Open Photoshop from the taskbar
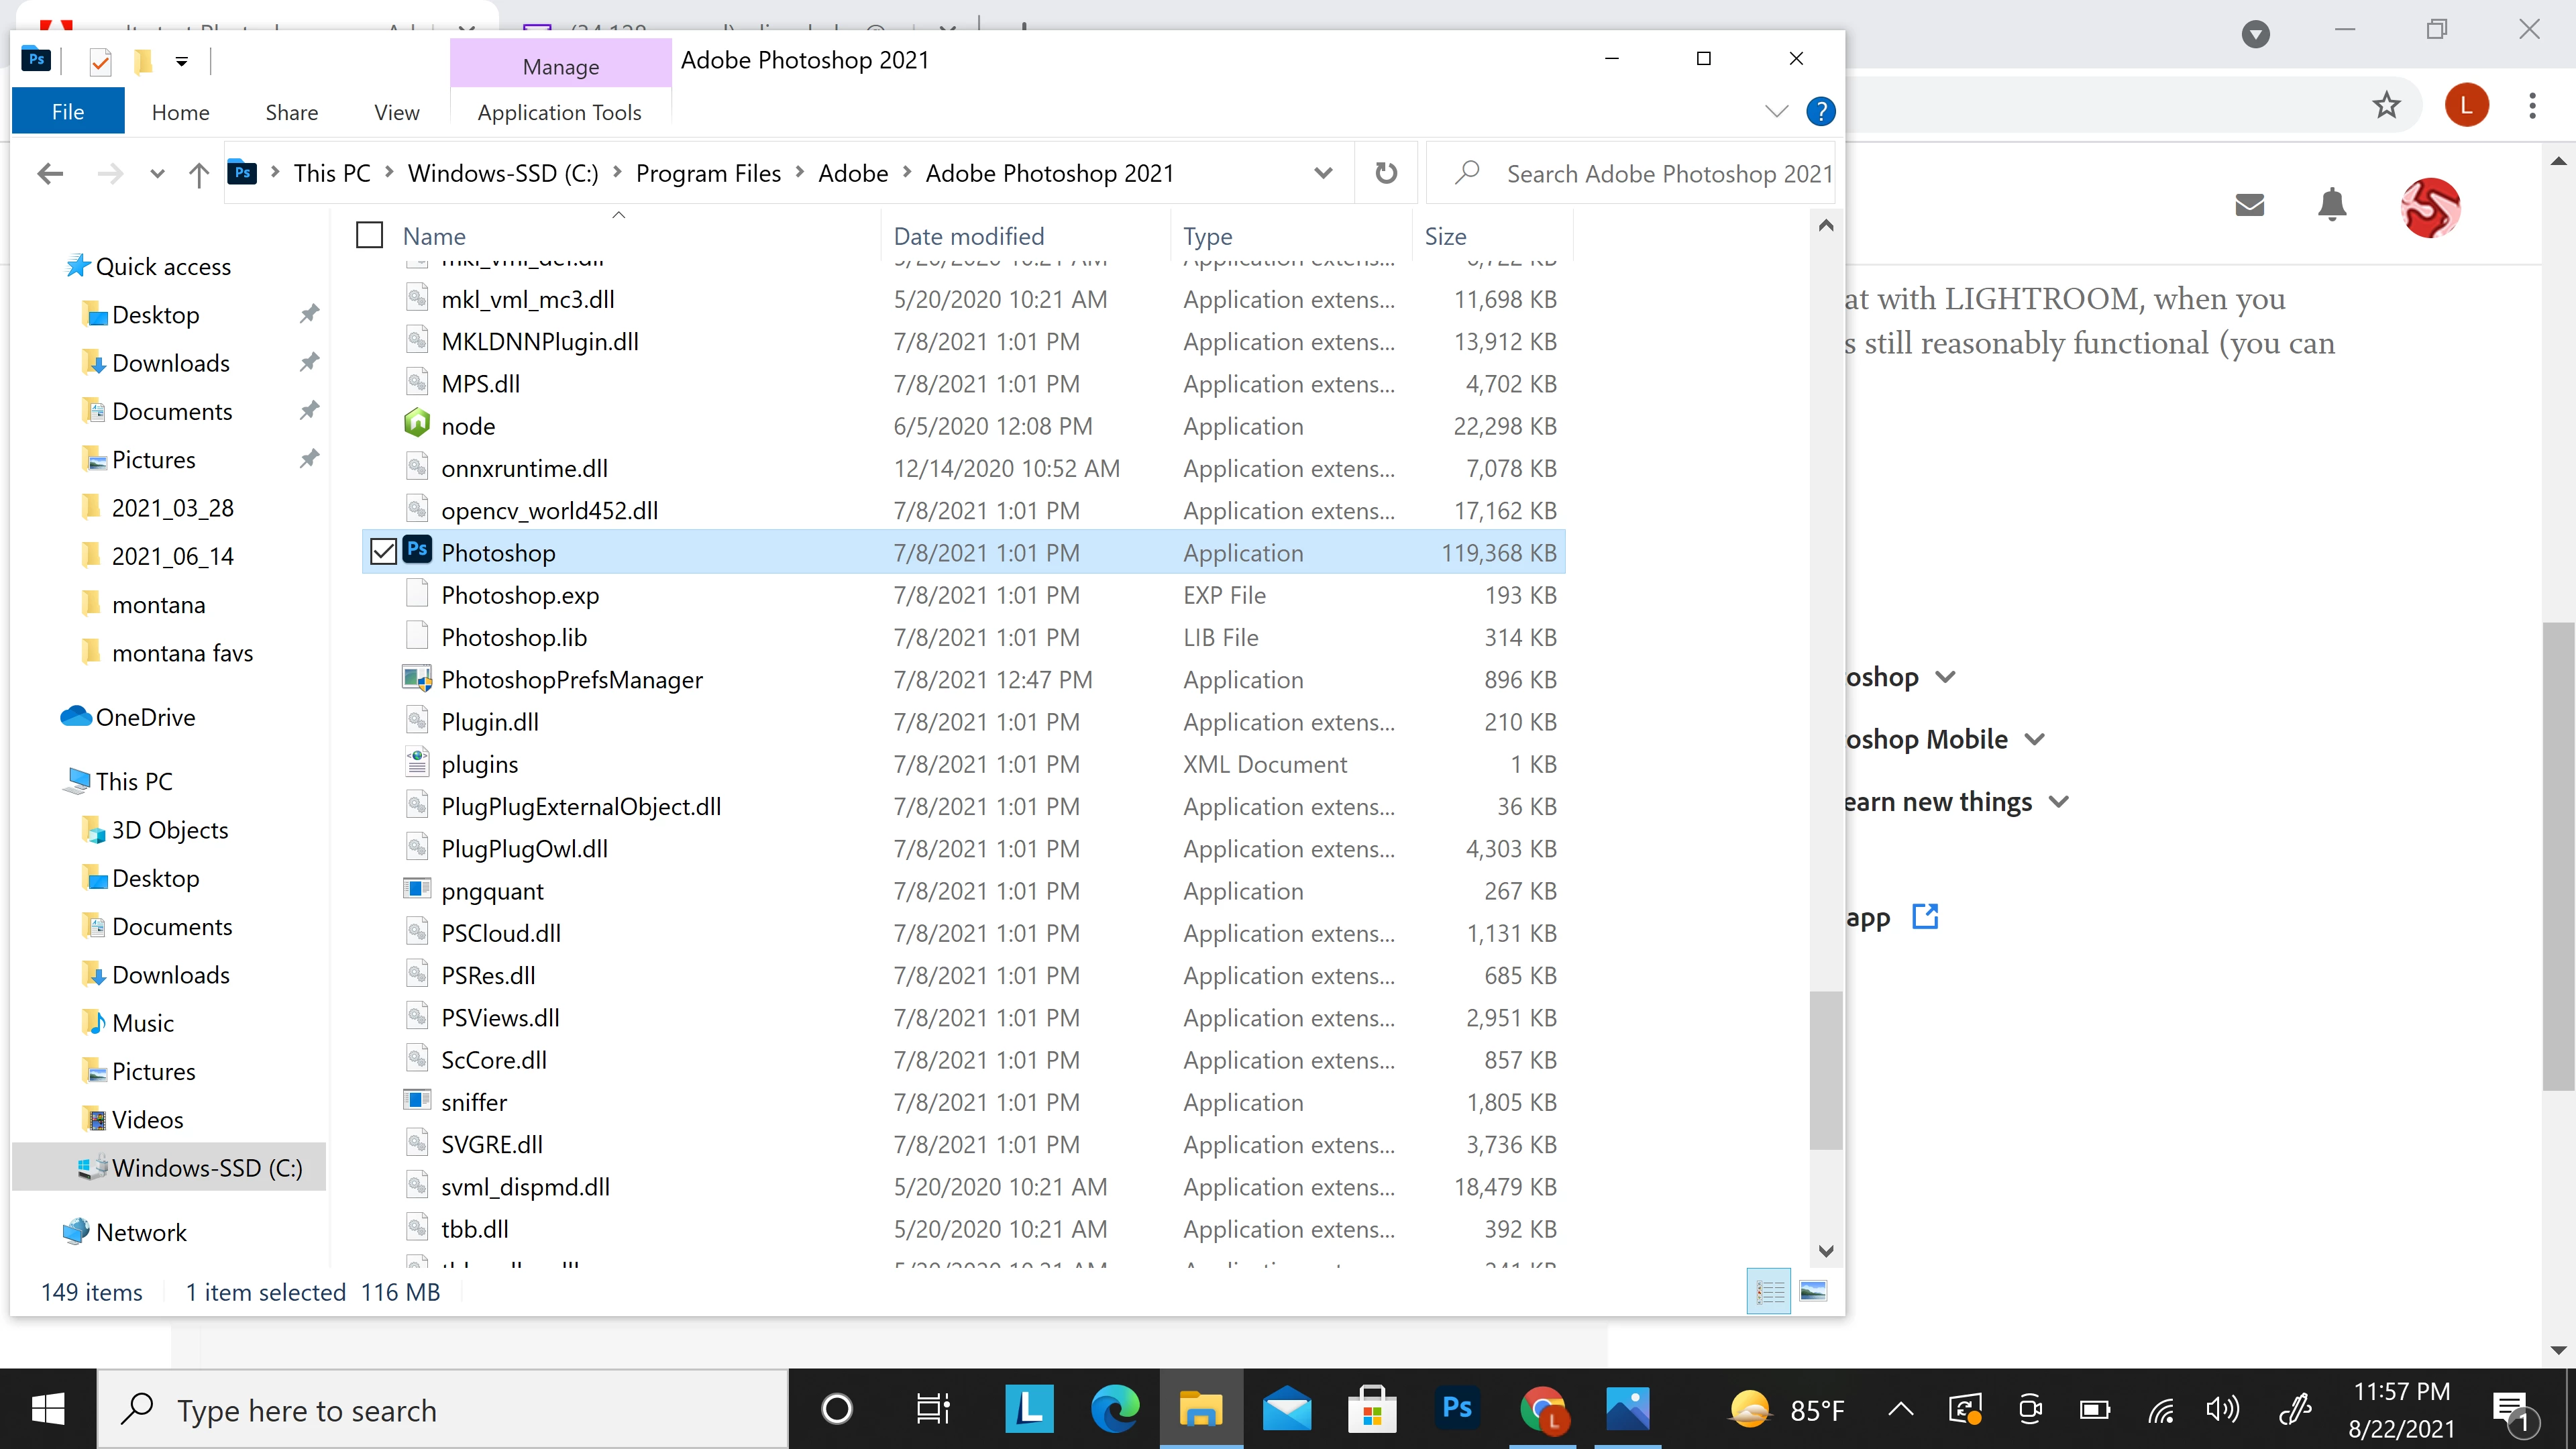 pyautogui.click(x=1457, y=1409)
